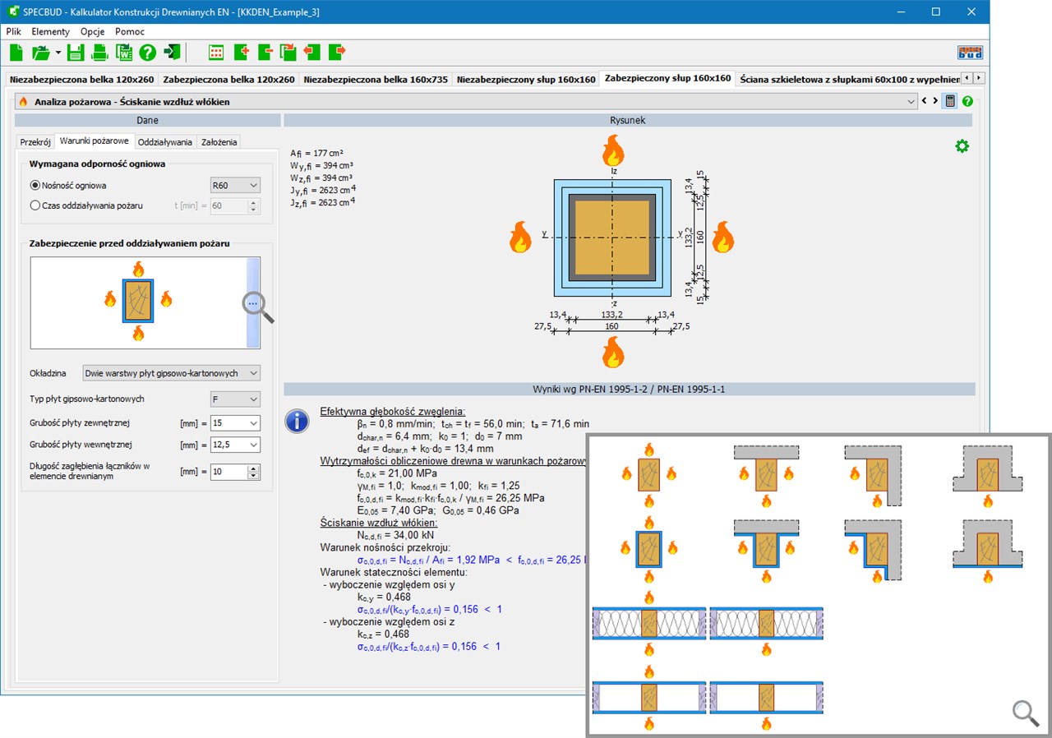This screenshot has height=738, width=1052.
Task: Open the R60 fire resistance dropdown
Action: [x=235, y=186]
